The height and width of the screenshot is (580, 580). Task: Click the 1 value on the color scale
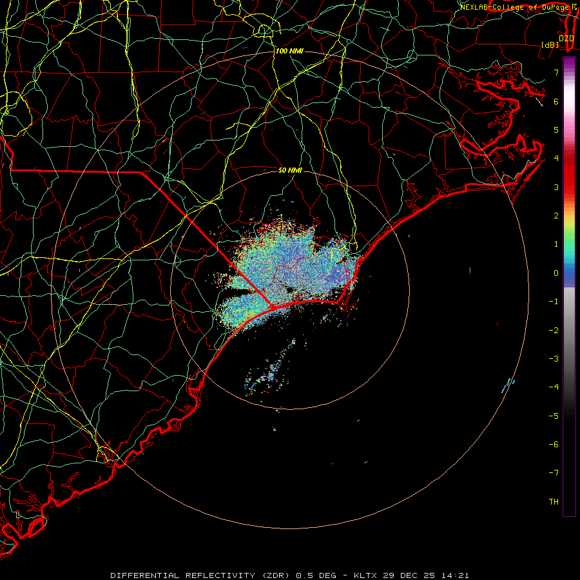click(556, 244)
